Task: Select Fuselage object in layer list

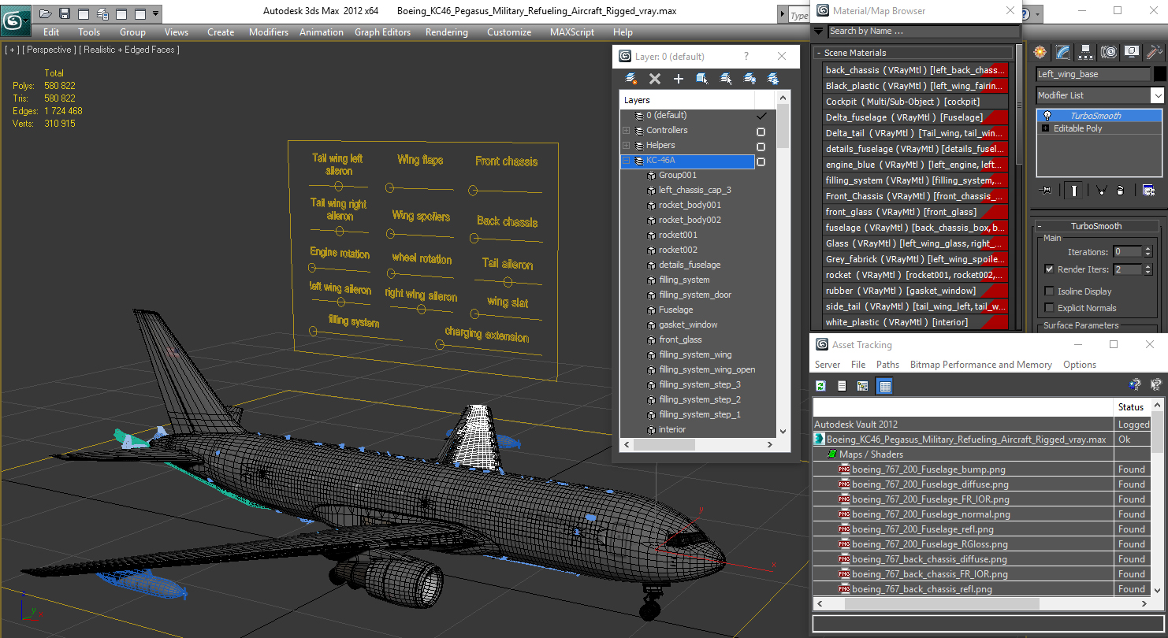Action: coord(675,310)
